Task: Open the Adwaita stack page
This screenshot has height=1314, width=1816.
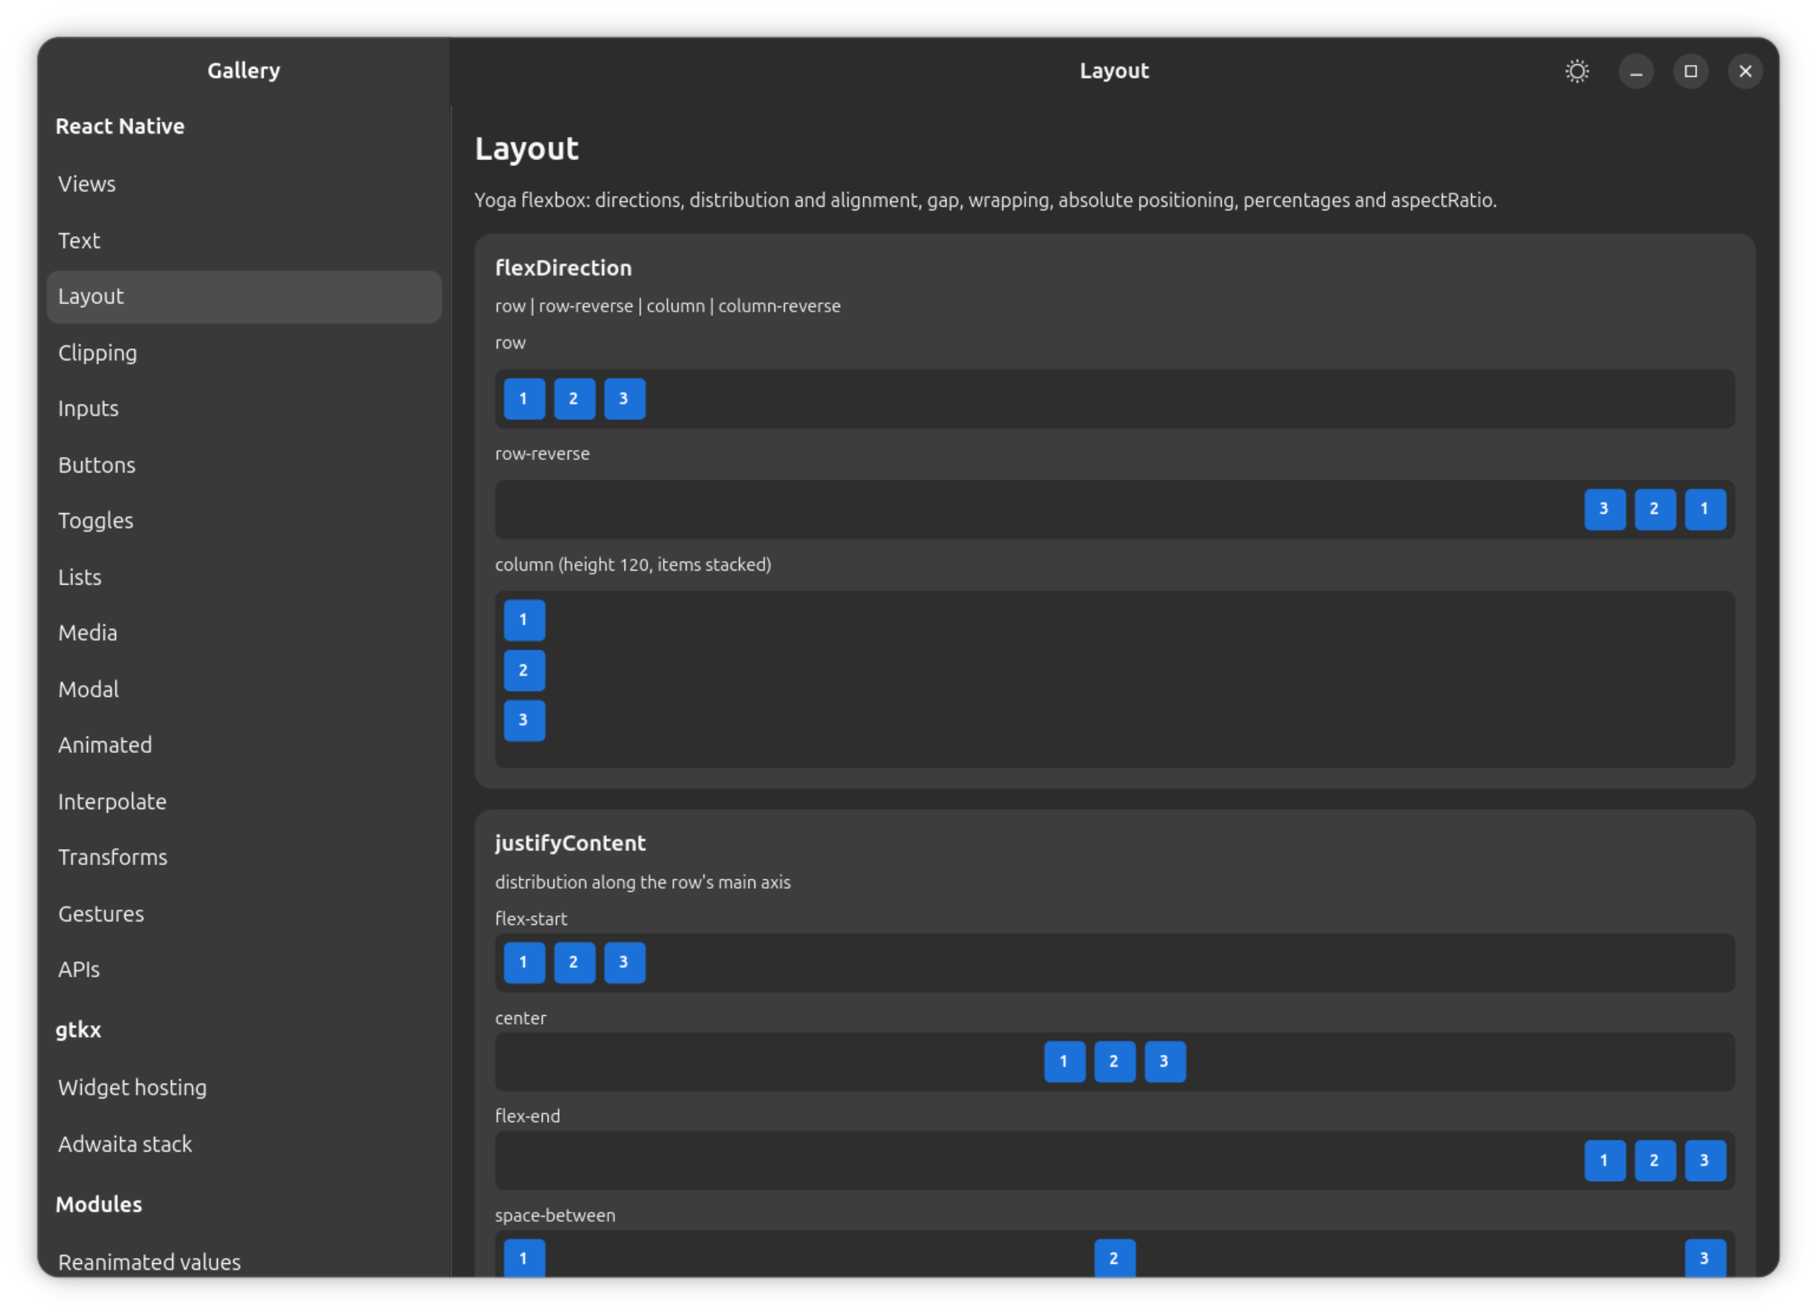Action: (244, 1143)
